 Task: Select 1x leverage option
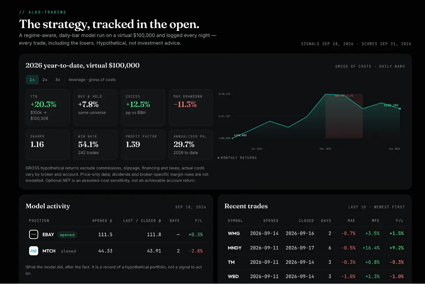point(32,80)
